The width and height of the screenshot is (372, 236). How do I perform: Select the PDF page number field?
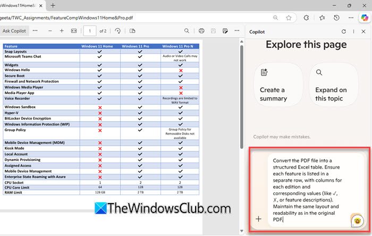click(x=90, y=31)
